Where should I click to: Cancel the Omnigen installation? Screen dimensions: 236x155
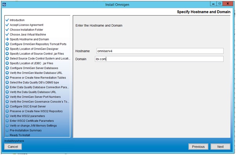[x=13, y=147]
